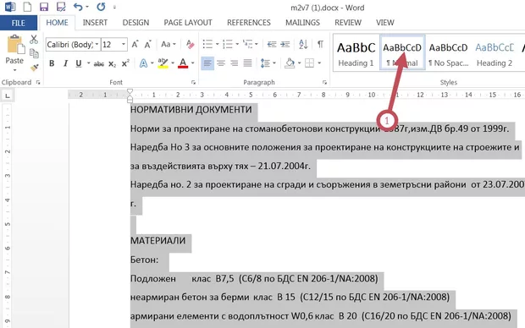Open Paragraph dialog launcher
This screenshot has width=525, height=328.
(324, 83)
